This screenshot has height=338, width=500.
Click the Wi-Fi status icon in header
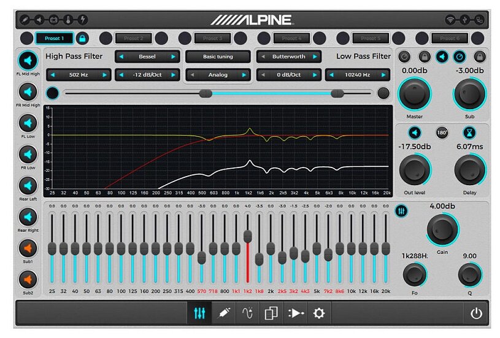point(450,20)
